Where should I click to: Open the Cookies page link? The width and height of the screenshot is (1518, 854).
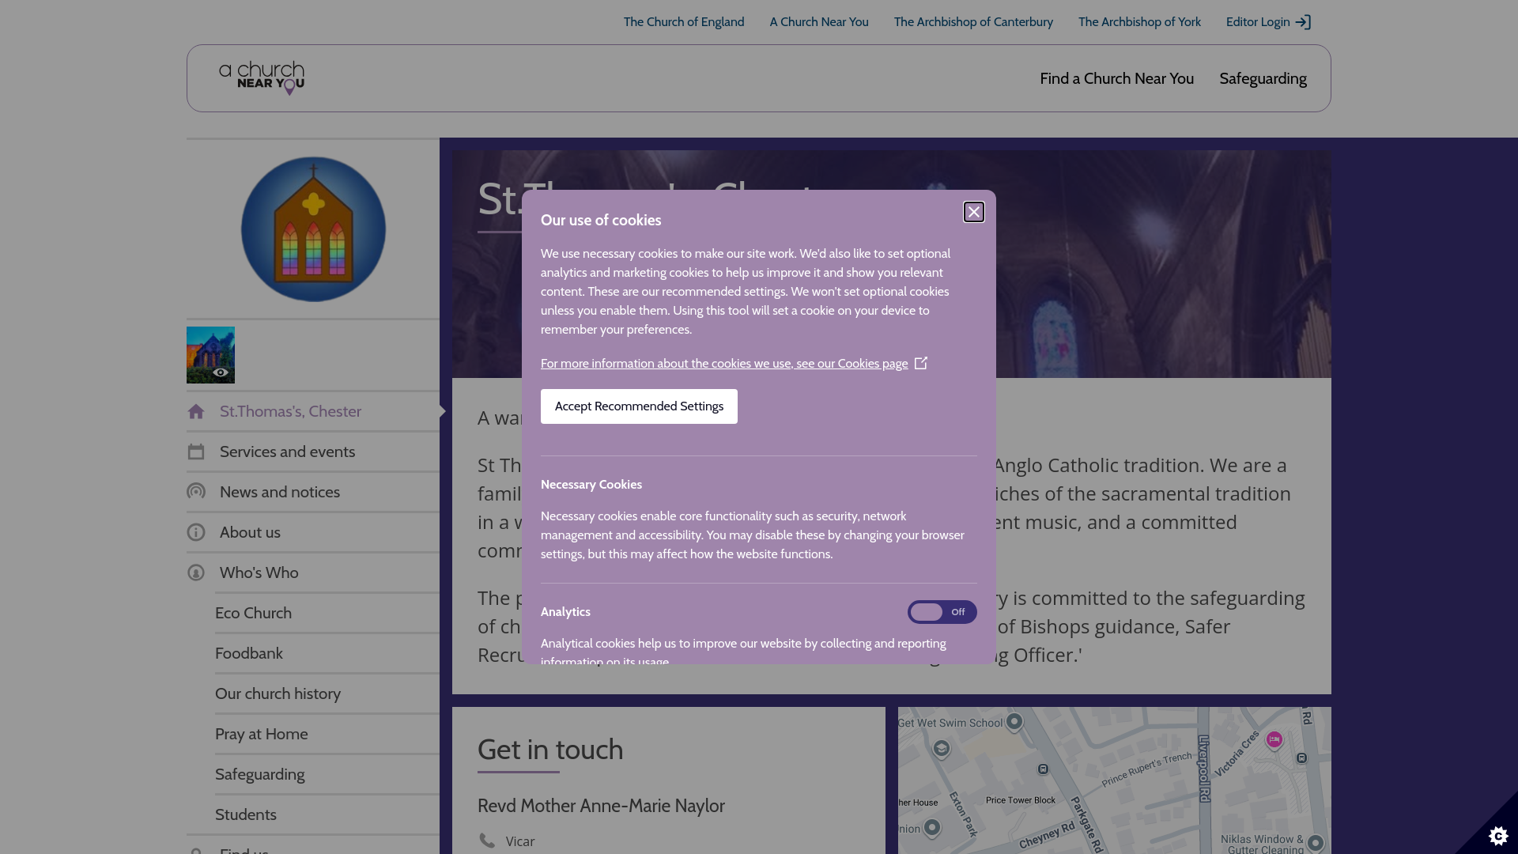pyautogui.click(x=724, y=364)
